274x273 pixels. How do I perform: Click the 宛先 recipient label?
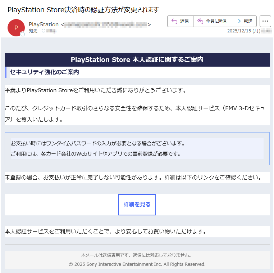click(33, 31)
